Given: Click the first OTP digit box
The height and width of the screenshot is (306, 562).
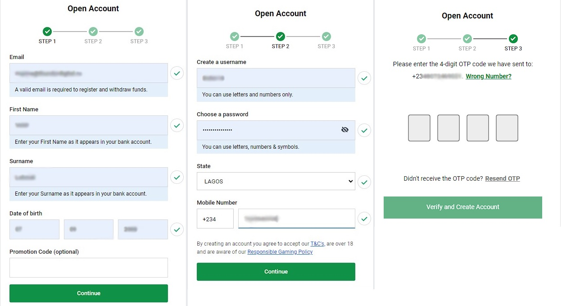Looking at the screenshot, I should point(419,128).
